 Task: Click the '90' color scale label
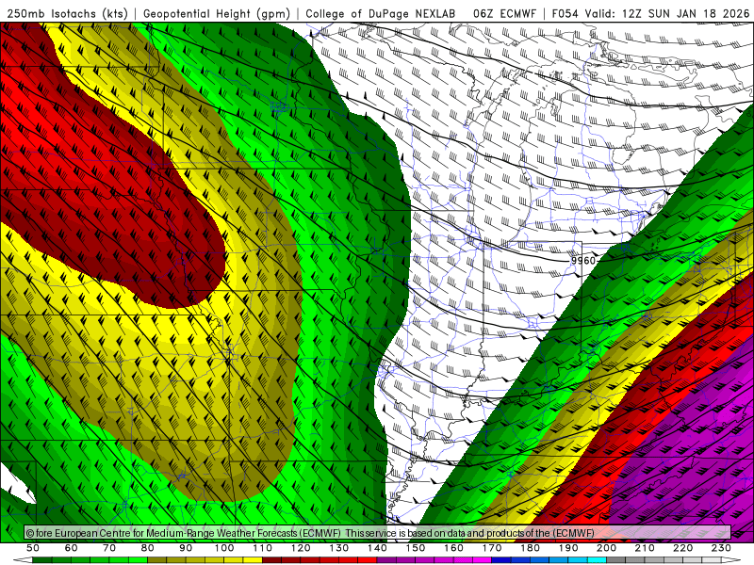click(186, 548)
